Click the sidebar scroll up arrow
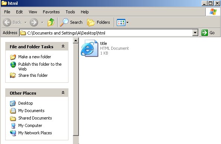 pyautogui.click(x=76, y=41)
